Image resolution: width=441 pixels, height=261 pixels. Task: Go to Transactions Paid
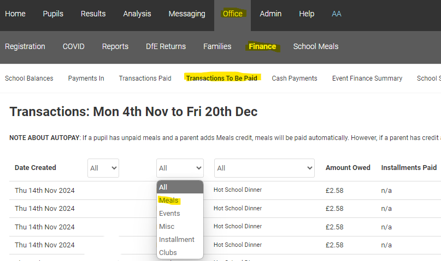145,78
